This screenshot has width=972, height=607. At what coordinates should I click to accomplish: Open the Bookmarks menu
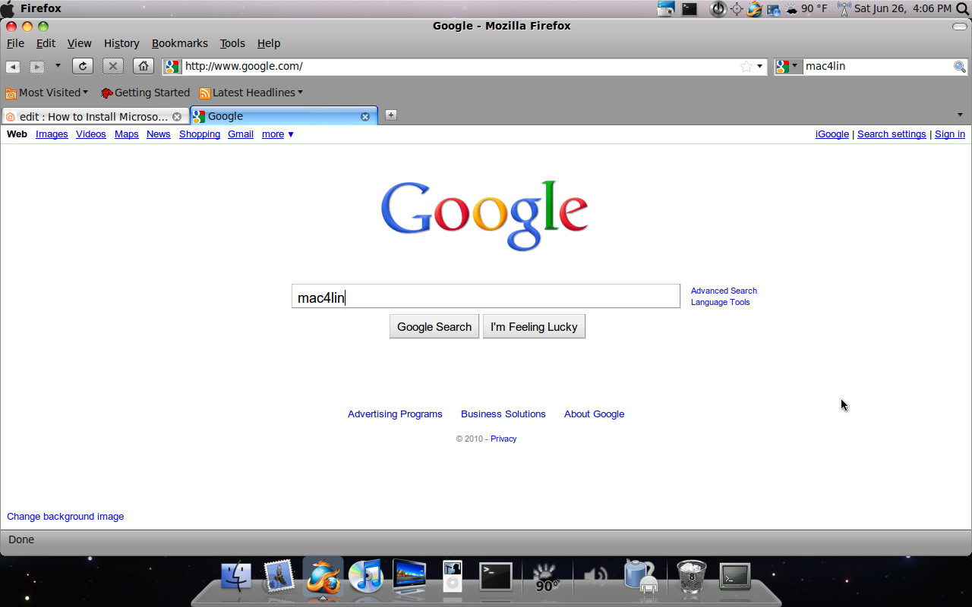tap(179, 43)
